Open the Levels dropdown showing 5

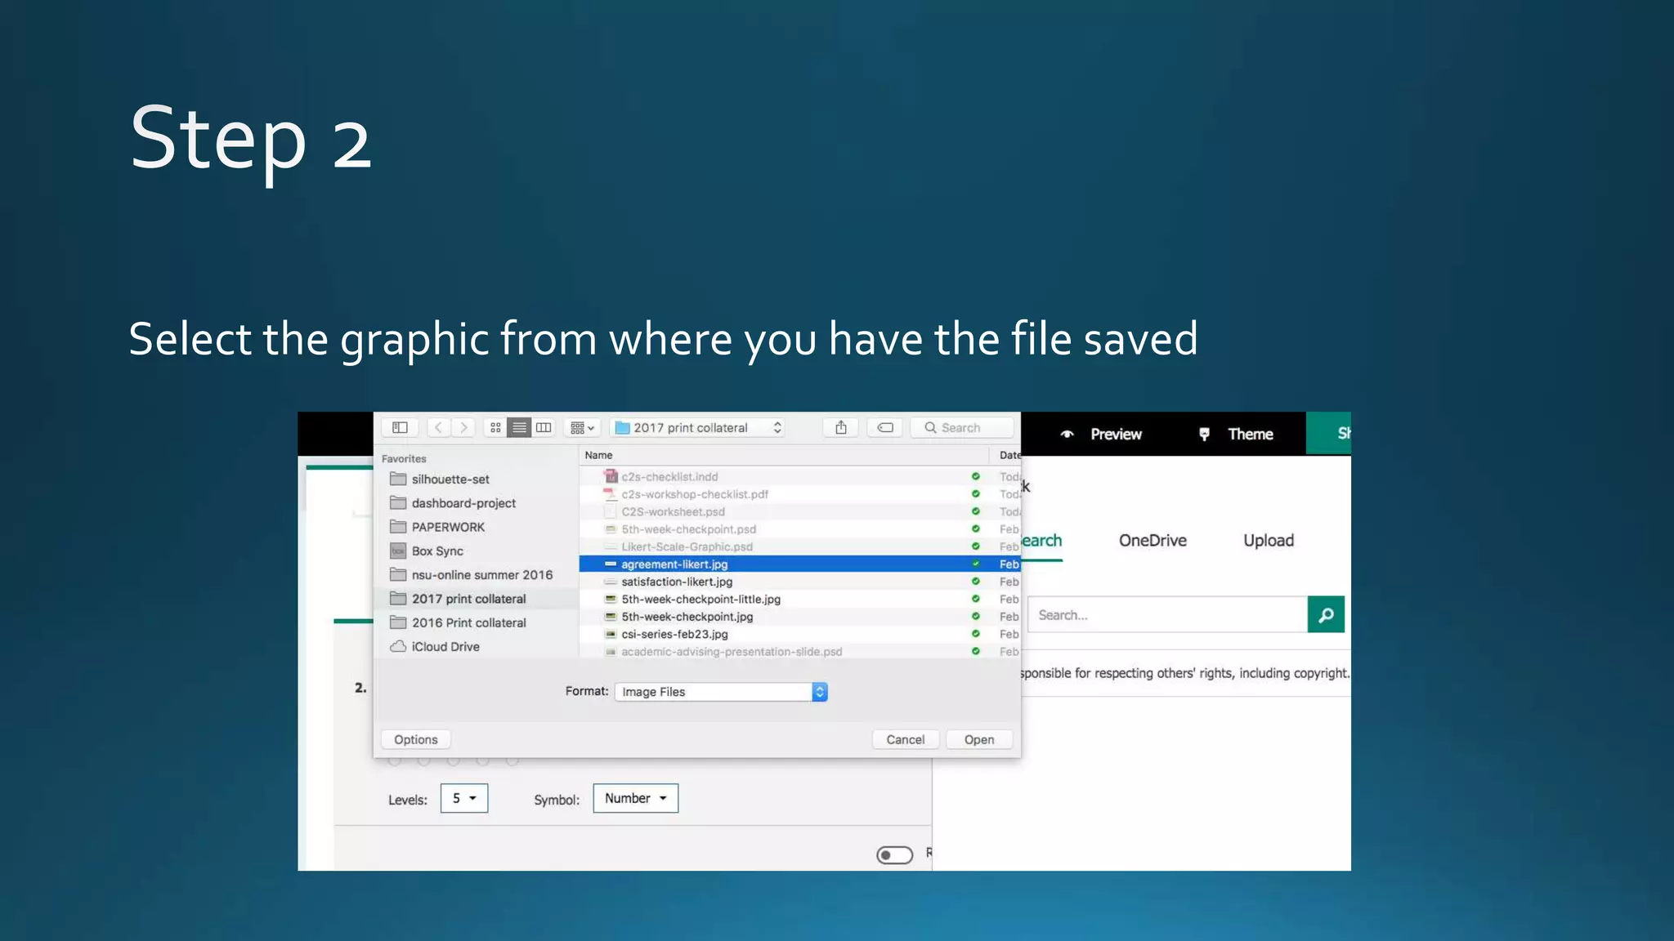[464, 798]
